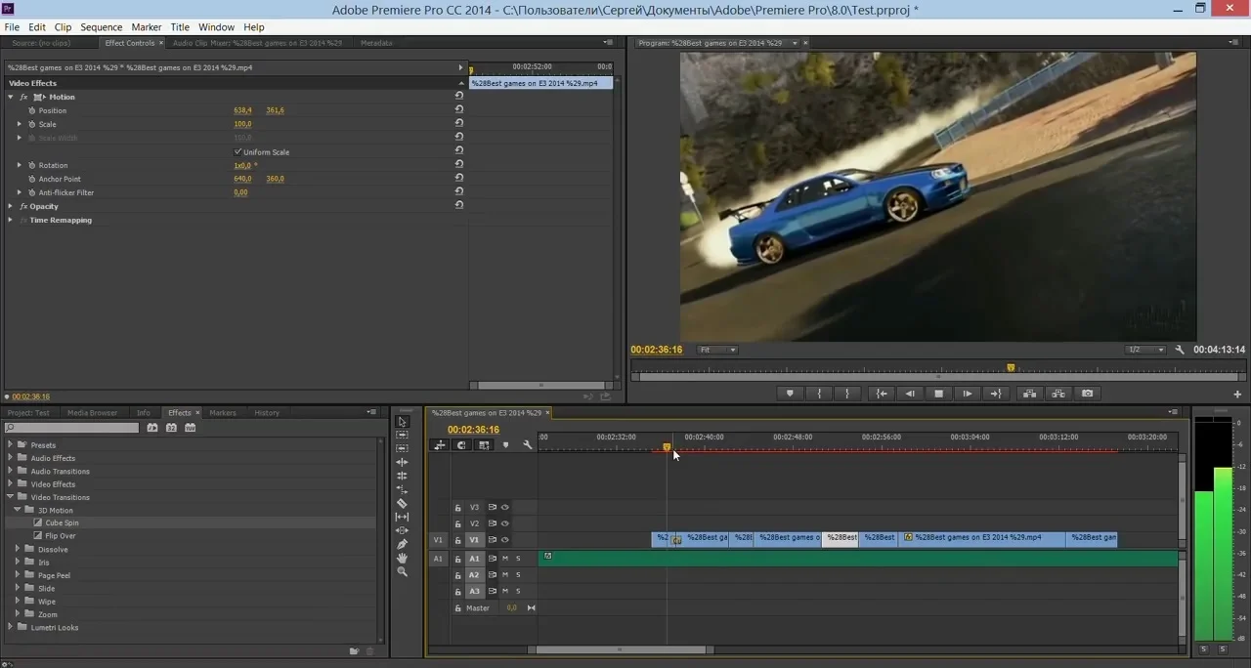Expand Time Remapping properties
The width and height of the screenshot is (1251, 668).
[11, 220]
